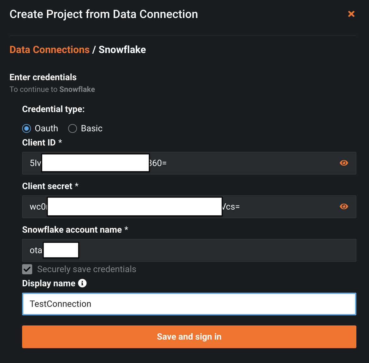Toggle Client ID visibility off
The width and height of the screenshot is (369, 363).
click(344, 163)
